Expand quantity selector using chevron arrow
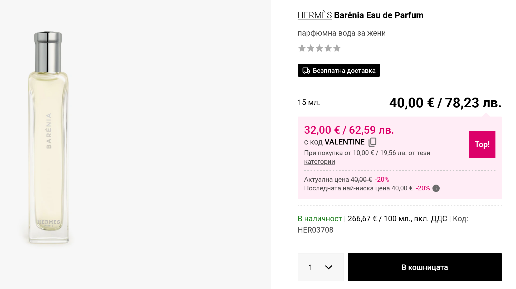Screen dimensions: 516x289 (328, 267)
